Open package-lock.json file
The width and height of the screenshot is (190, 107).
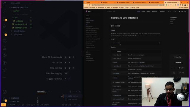point(20,24)
